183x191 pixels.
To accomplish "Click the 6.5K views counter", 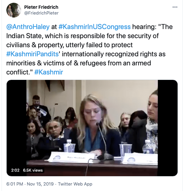I will click(x=33, y=170).
